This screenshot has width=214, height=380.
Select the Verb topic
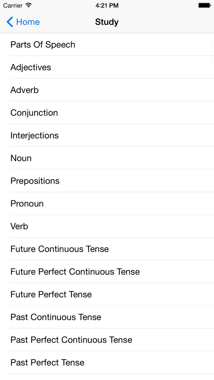(19, 226)
